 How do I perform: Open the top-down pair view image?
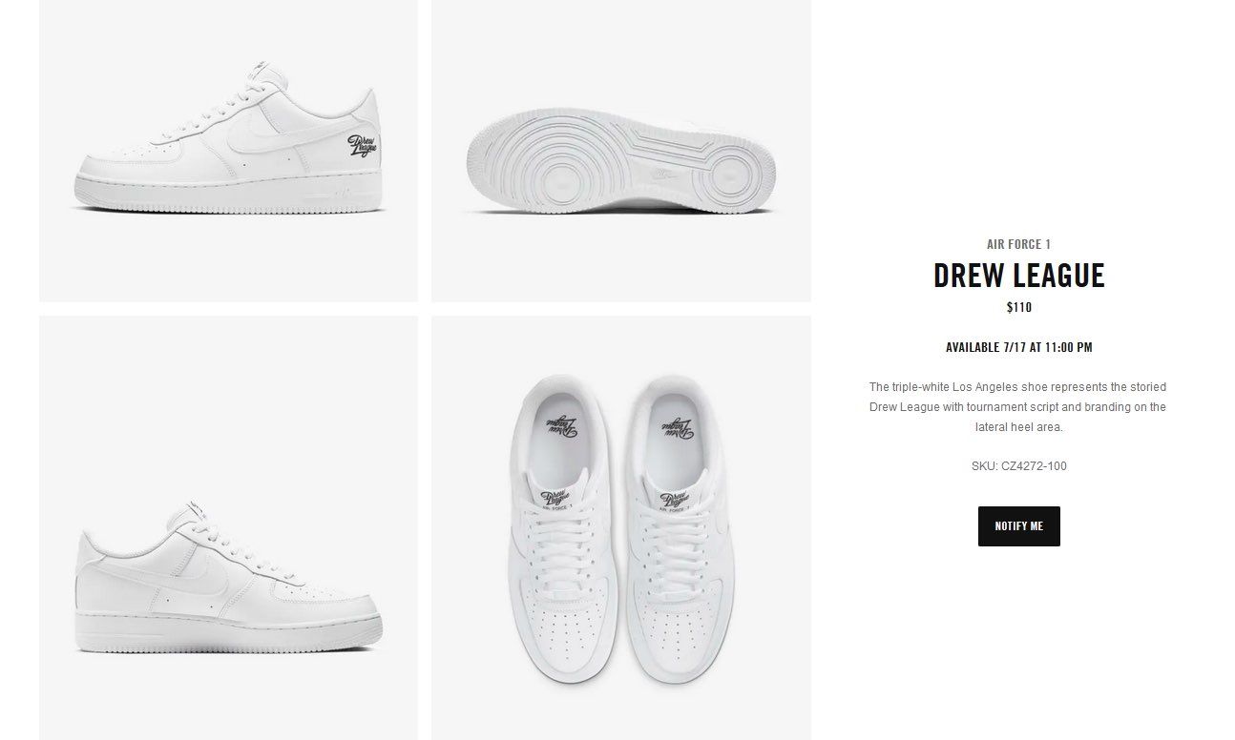click(621, 527)
